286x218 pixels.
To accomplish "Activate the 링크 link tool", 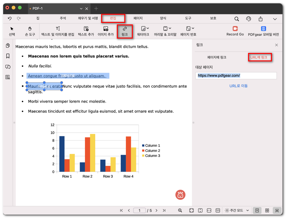I will click(124, 31).
